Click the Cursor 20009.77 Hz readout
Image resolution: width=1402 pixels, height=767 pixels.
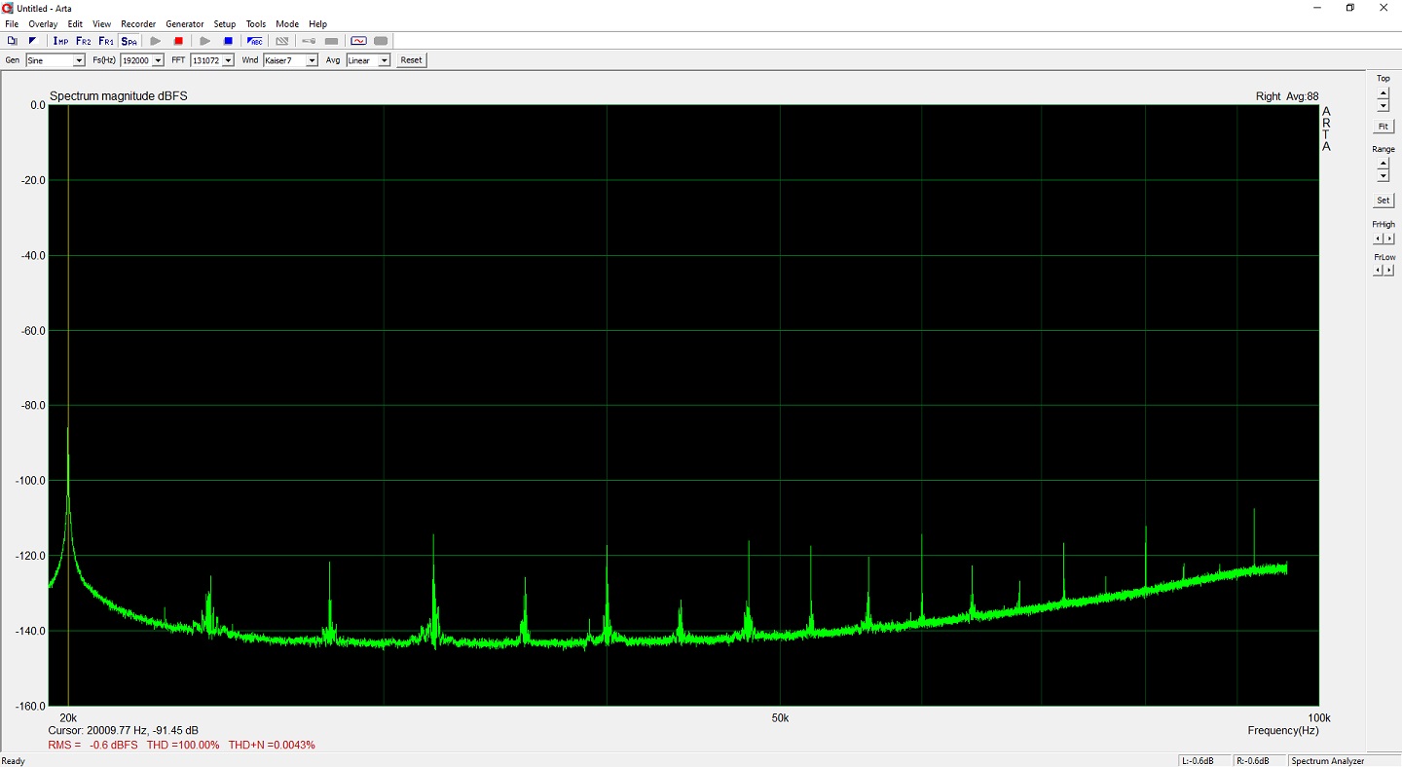[123, 730]
